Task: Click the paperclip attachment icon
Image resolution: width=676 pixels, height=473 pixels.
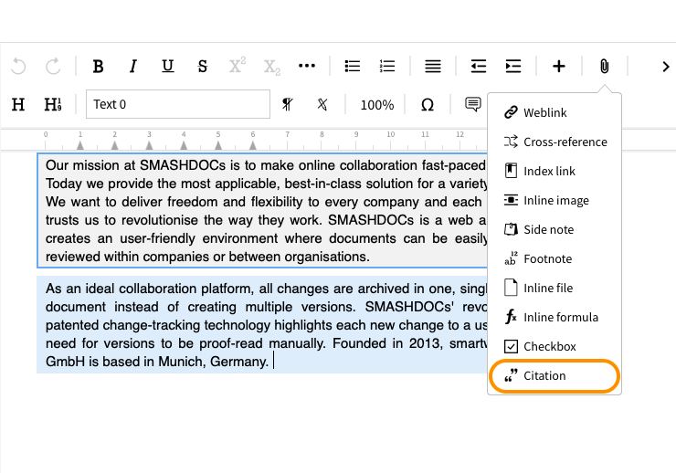Action: click(604, 66)
